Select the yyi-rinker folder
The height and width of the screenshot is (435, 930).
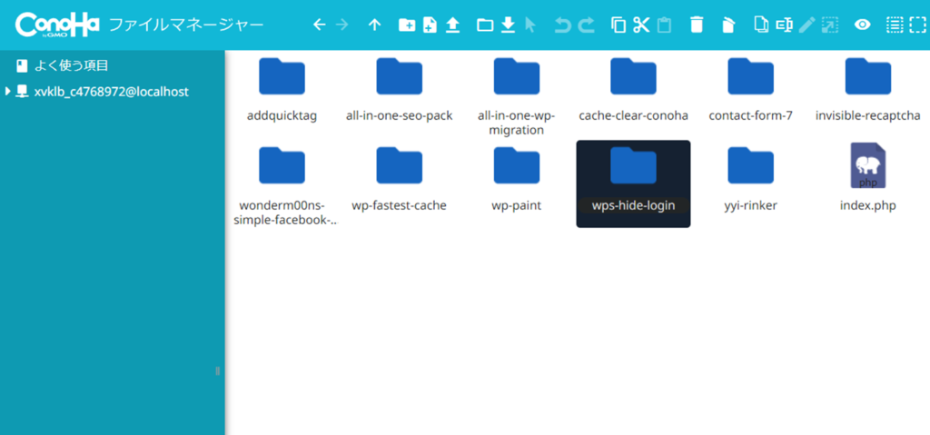coord(750,179)
